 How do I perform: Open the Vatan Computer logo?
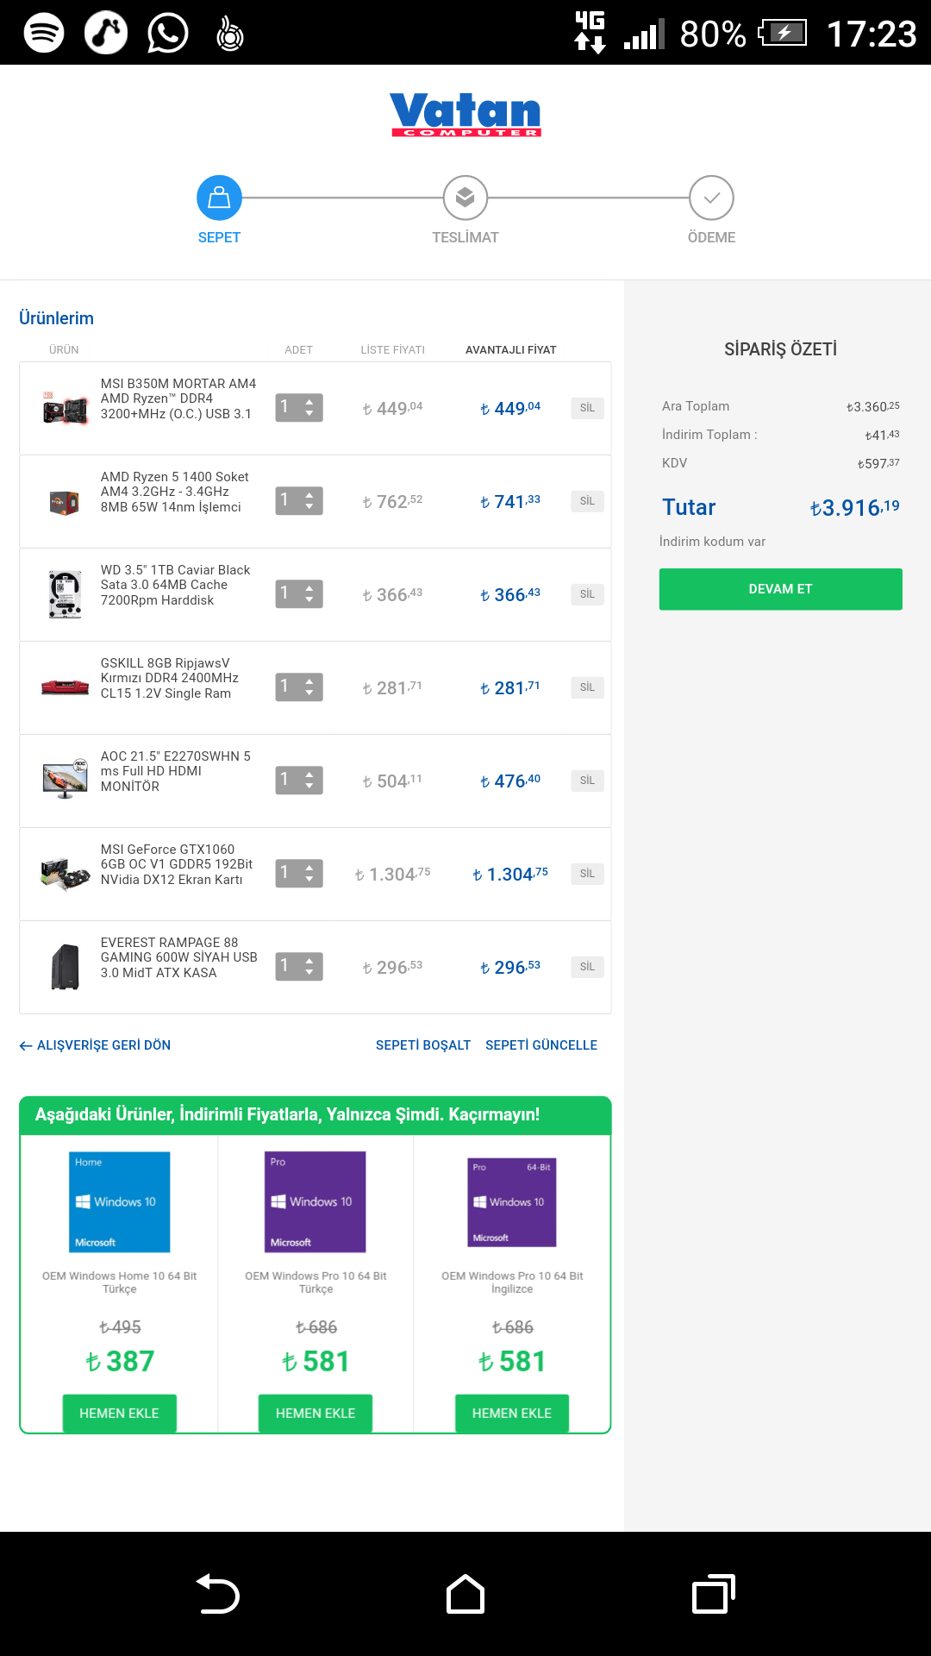coord(465,115)
